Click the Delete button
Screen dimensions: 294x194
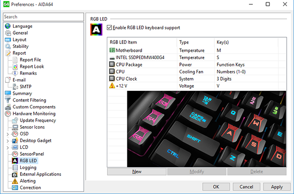pyautogui.click(x=257, y=172)
